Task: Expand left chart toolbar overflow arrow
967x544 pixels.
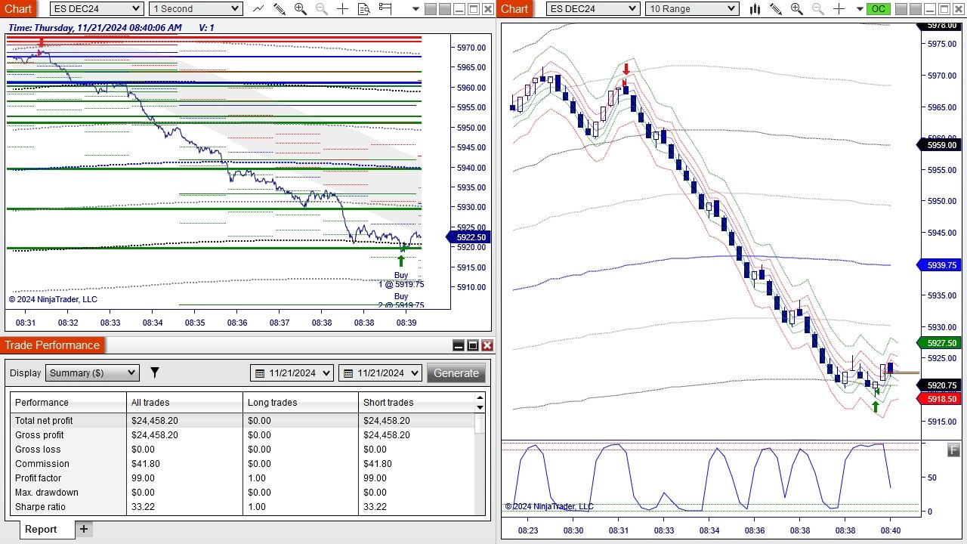Action: pyautogui.click(x=416, y=9)
